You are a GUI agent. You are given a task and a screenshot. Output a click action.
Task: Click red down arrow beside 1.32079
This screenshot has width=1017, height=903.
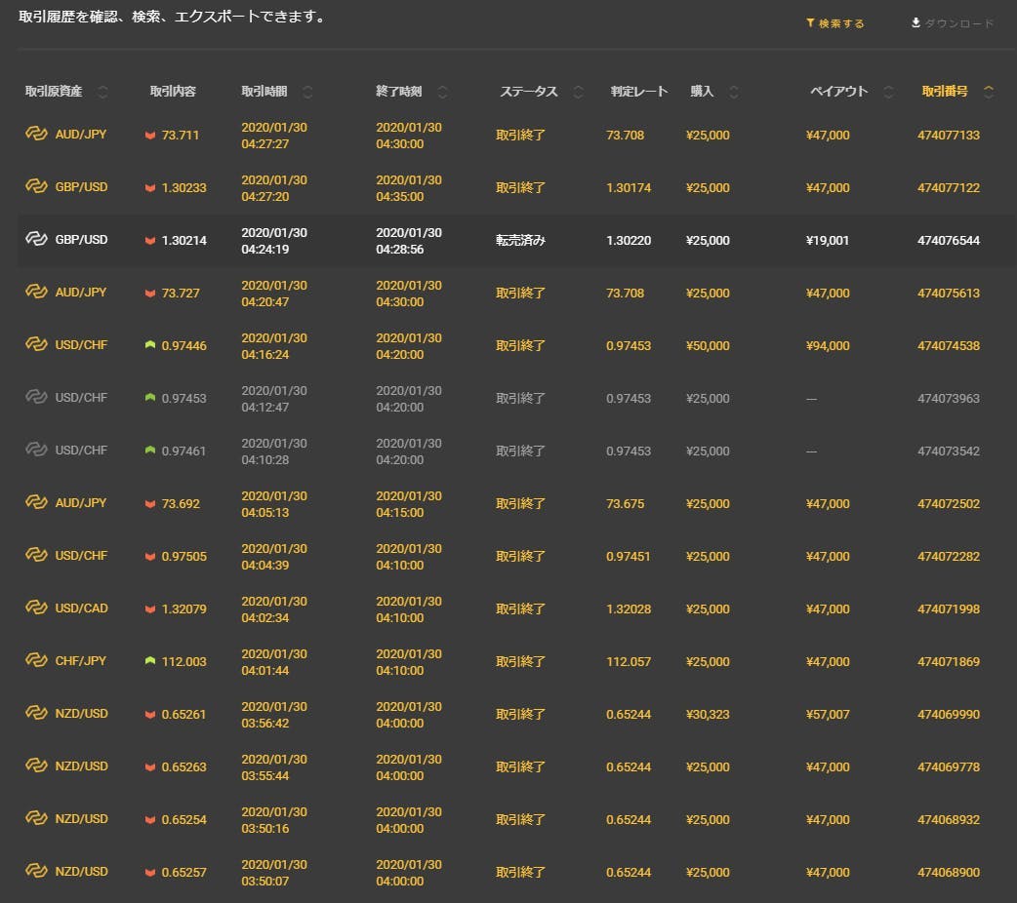[x=150, y=609]
